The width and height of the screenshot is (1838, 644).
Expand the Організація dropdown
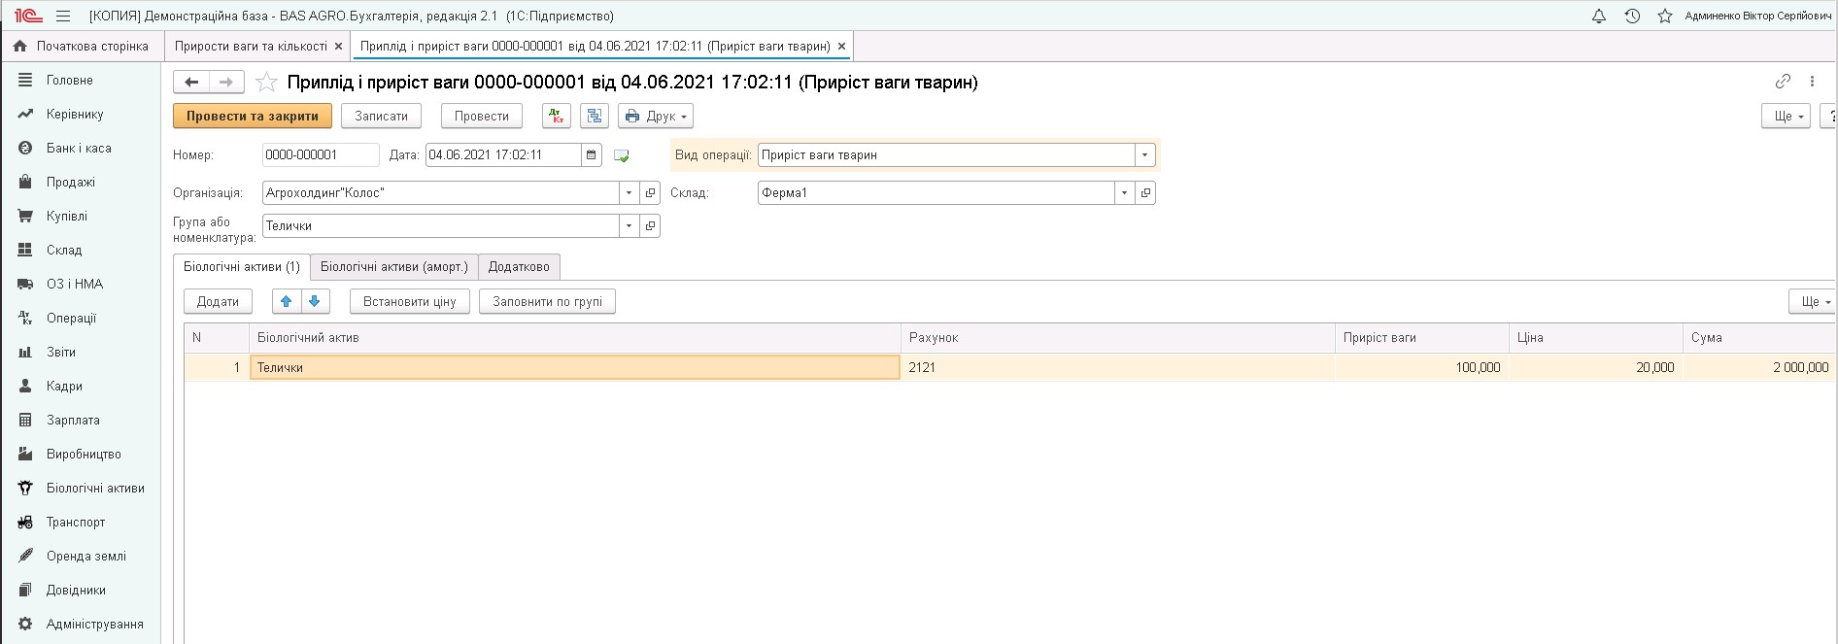point(629,193)
